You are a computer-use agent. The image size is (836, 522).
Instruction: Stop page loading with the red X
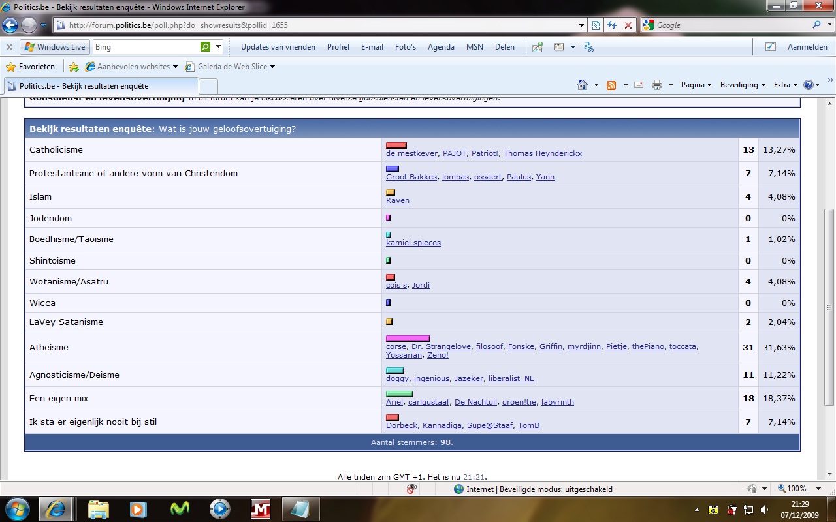(628, 25)
